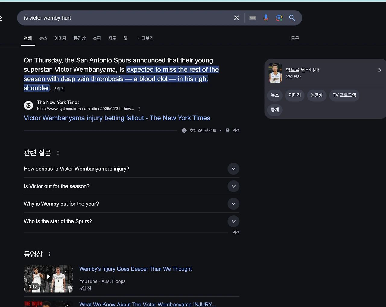This screenshot has width=386, height=307.
Task: Click the 추천 스니펫 정보 help icon
Action: coord(184,131)
